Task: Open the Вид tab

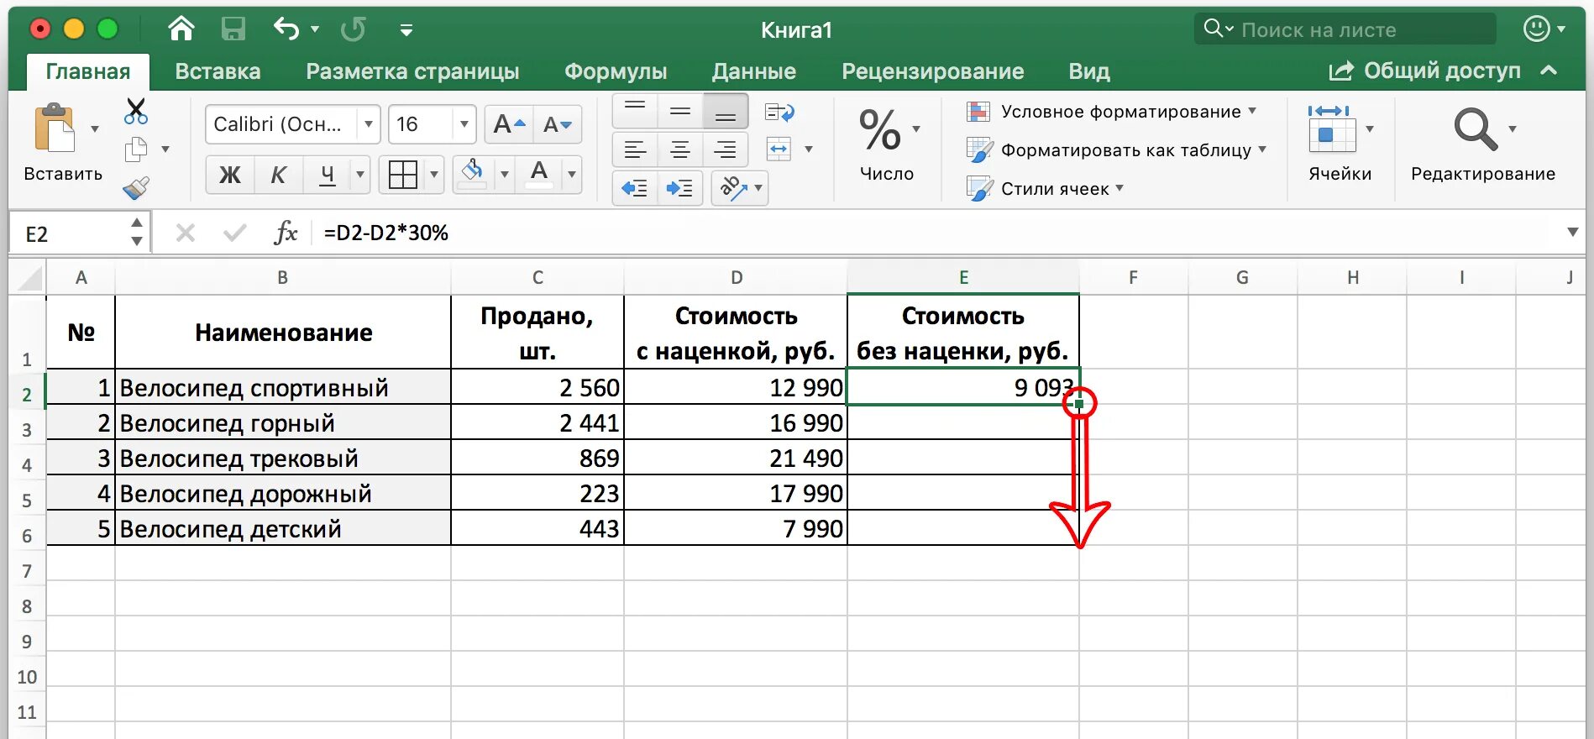Action: click(x=1089, y=71)
